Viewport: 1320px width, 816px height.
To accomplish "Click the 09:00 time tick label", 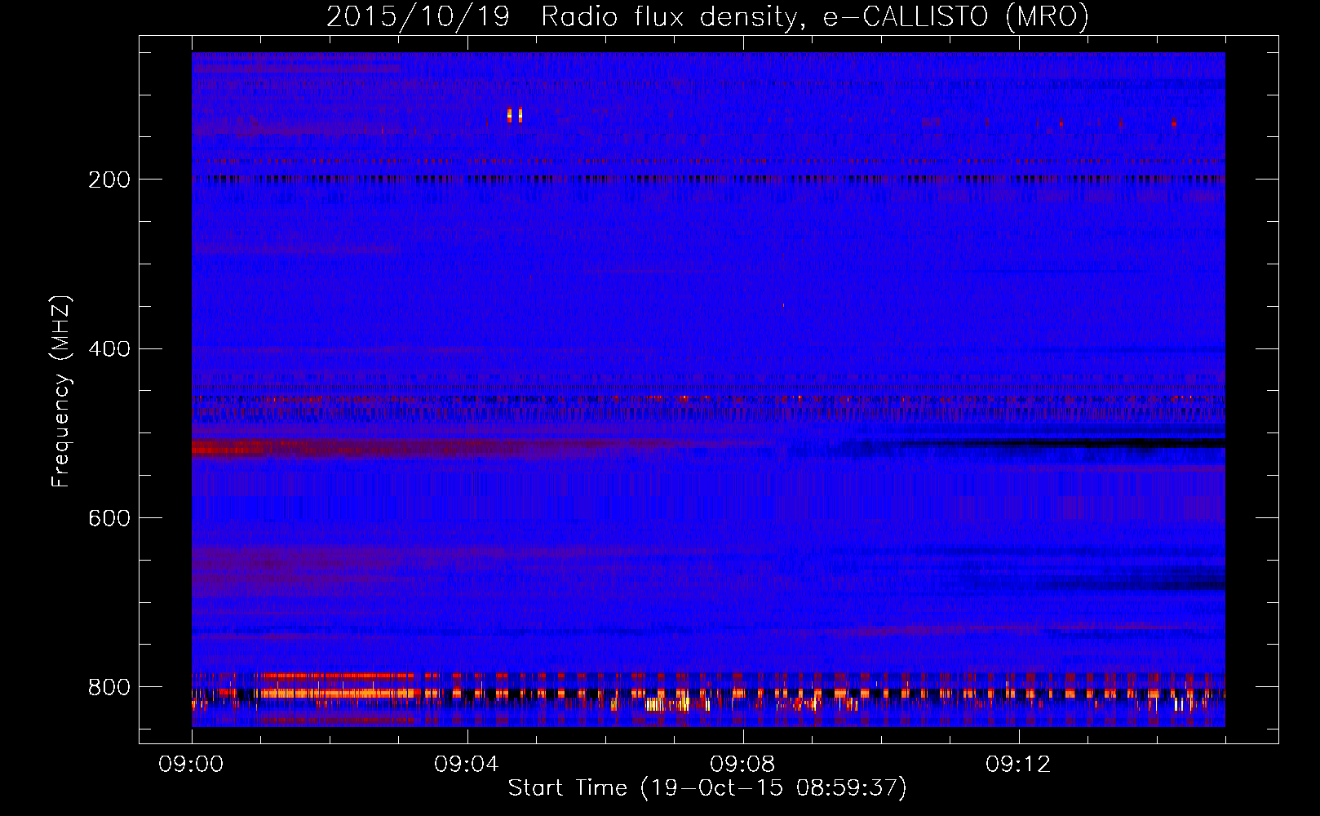I will [191, 765].
